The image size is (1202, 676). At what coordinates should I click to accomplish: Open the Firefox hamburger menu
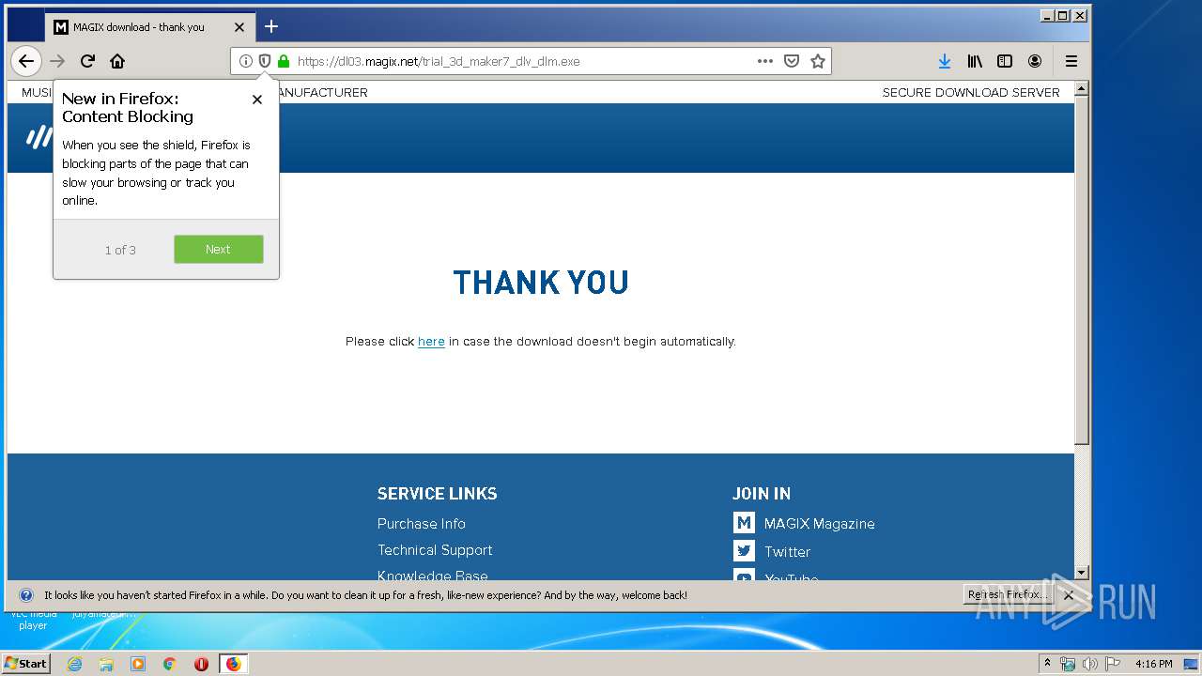[1071, 61]
